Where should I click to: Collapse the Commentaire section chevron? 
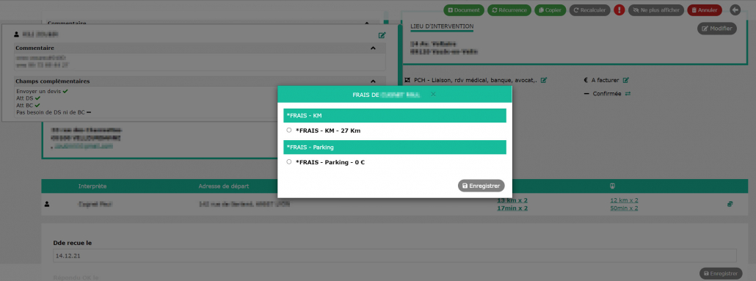[x=373, y=48]
